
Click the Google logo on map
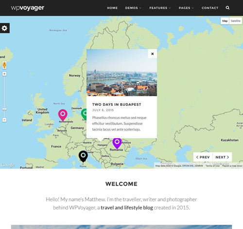coord(8,165)
